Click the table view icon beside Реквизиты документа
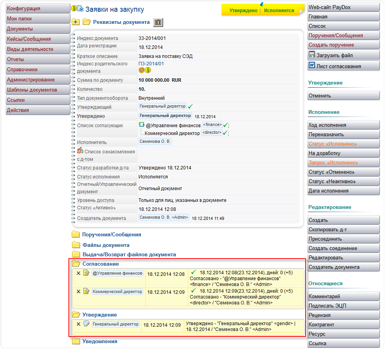 [158, 22]
